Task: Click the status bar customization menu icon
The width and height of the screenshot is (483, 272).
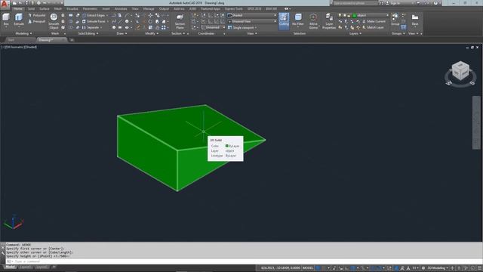Action: [479, 268]
